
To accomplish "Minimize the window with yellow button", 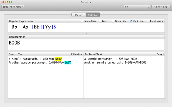I will click(x=6, y=2).
